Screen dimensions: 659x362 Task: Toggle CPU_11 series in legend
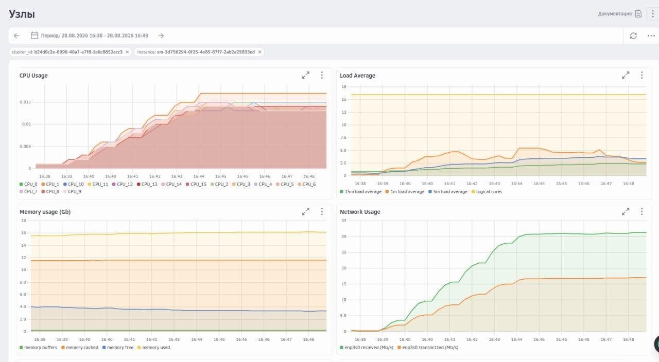coord(98,184)
